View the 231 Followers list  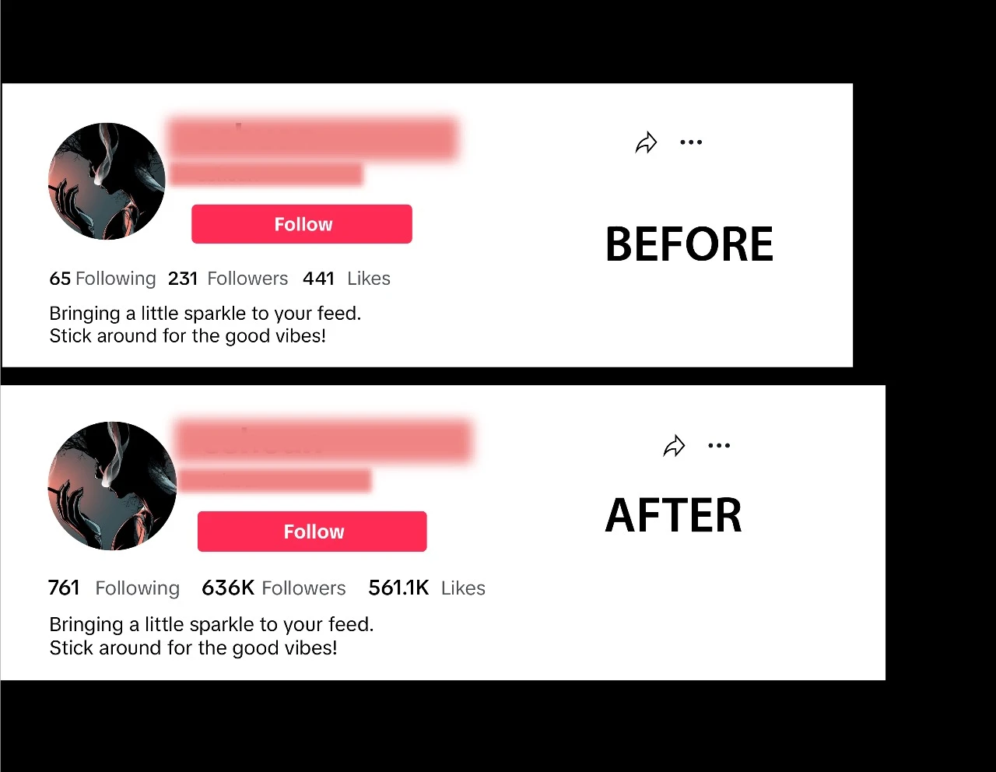pyautogui.click(x=228, y=279)
